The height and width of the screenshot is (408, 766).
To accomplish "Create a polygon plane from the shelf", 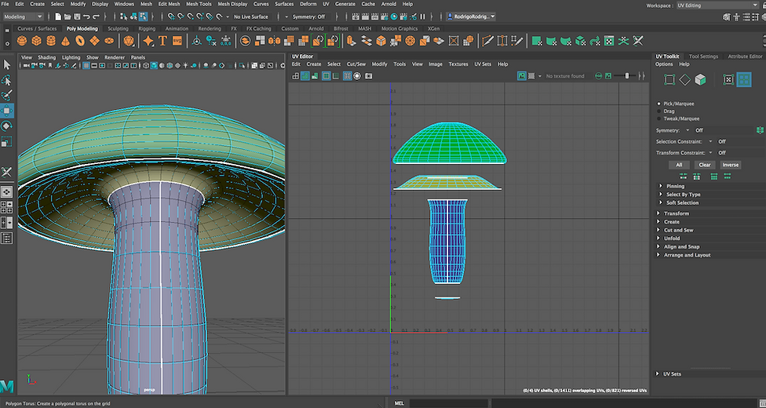I will [95, 41].
